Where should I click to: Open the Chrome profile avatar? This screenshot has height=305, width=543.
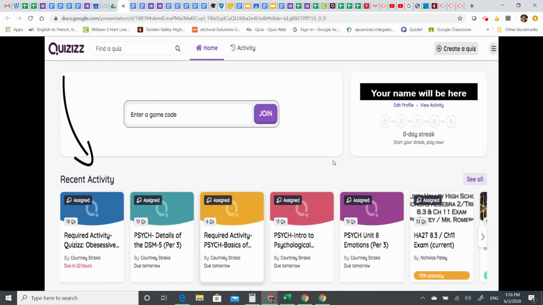click(x=524, y=18)
